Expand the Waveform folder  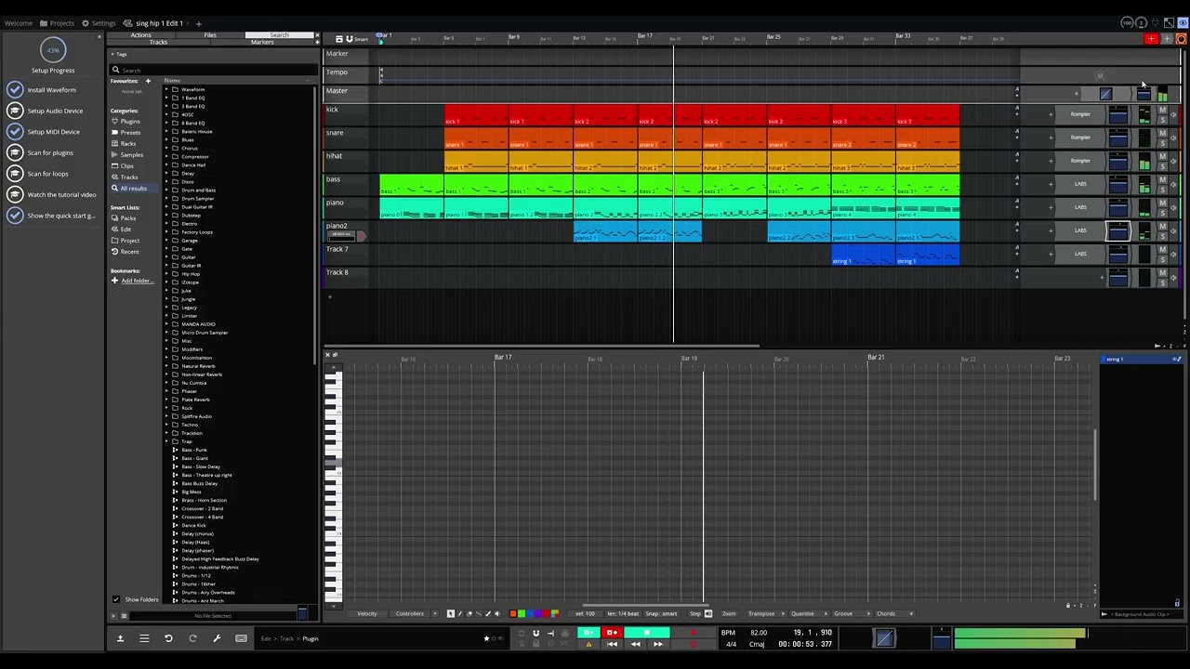click(167, 89)
